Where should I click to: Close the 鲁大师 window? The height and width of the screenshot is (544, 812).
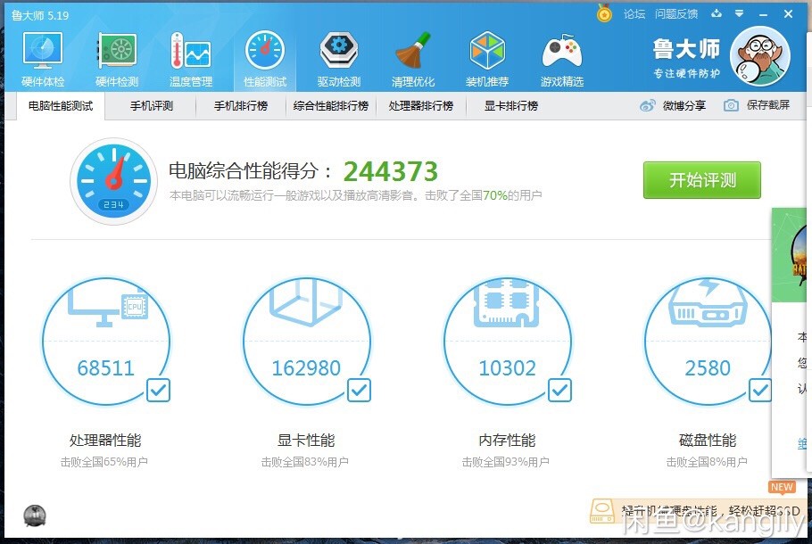pos(788,14)
